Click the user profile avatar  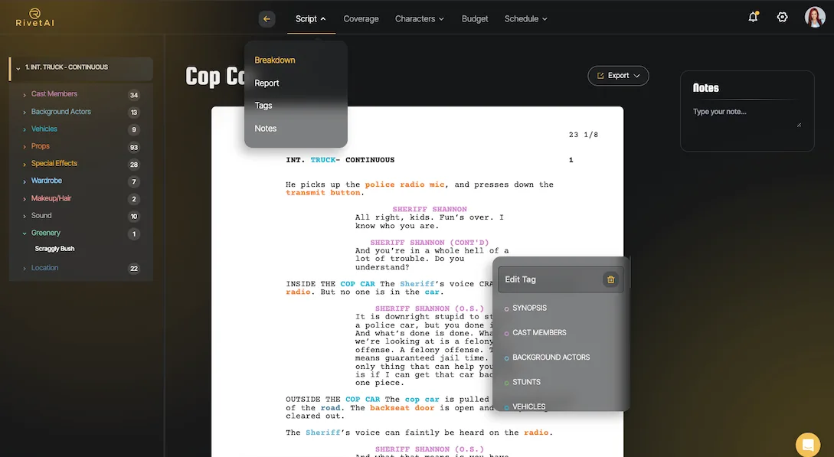pyautogui.click(x=814, y=17)
